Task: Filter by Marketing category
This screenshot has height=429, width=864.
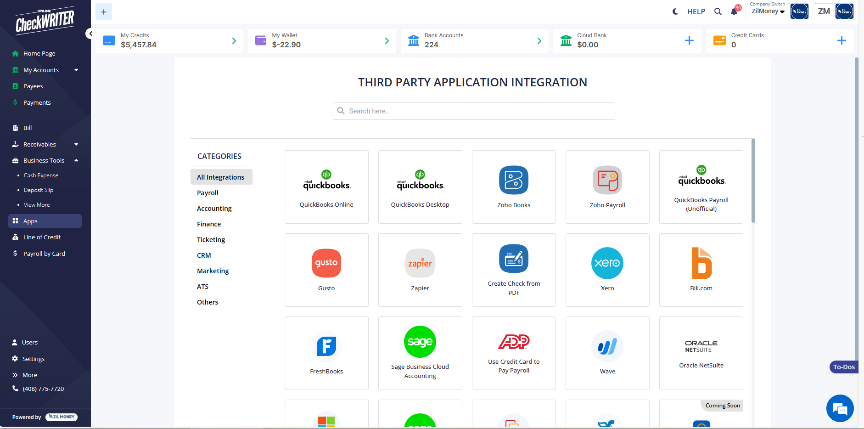Action: click(x=213, y=271)
